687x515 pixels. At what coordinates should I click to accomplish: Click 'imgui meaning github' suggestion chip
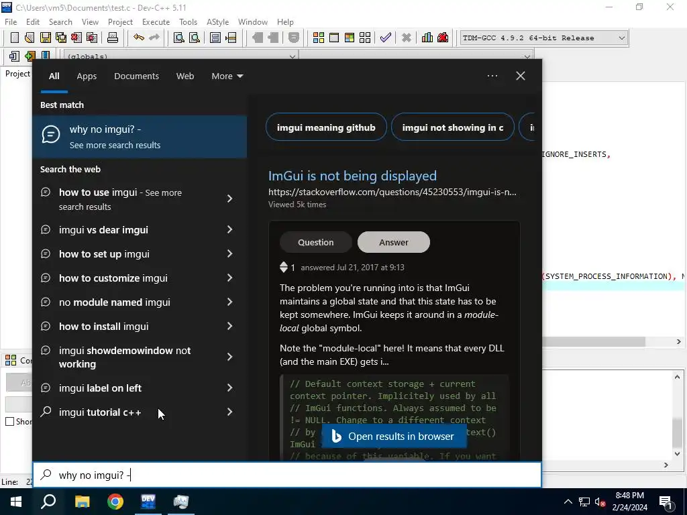(326, 127)
